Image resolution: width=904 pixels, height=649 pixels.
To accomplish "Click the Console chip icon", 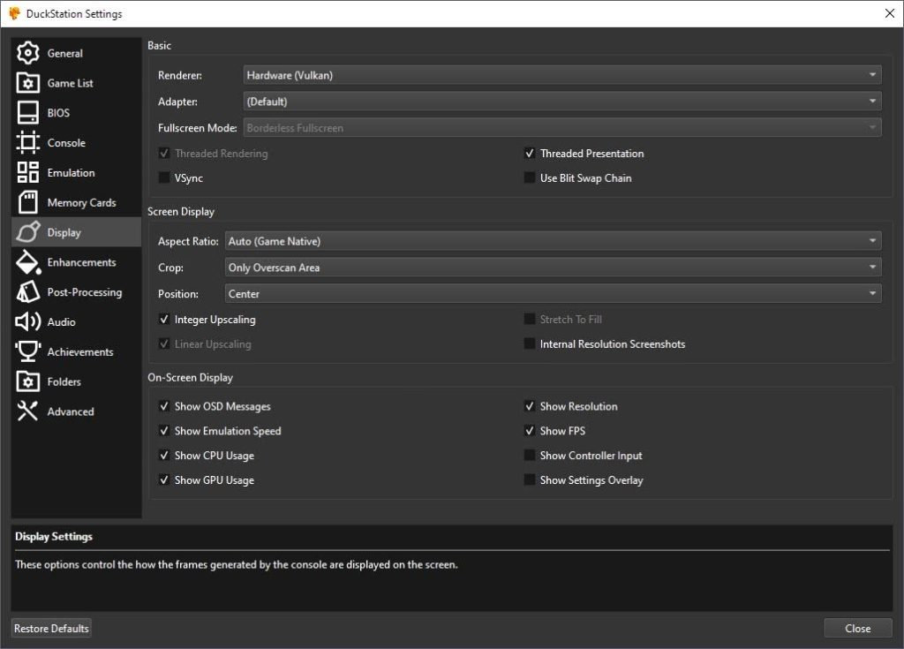I will (28, 143).
